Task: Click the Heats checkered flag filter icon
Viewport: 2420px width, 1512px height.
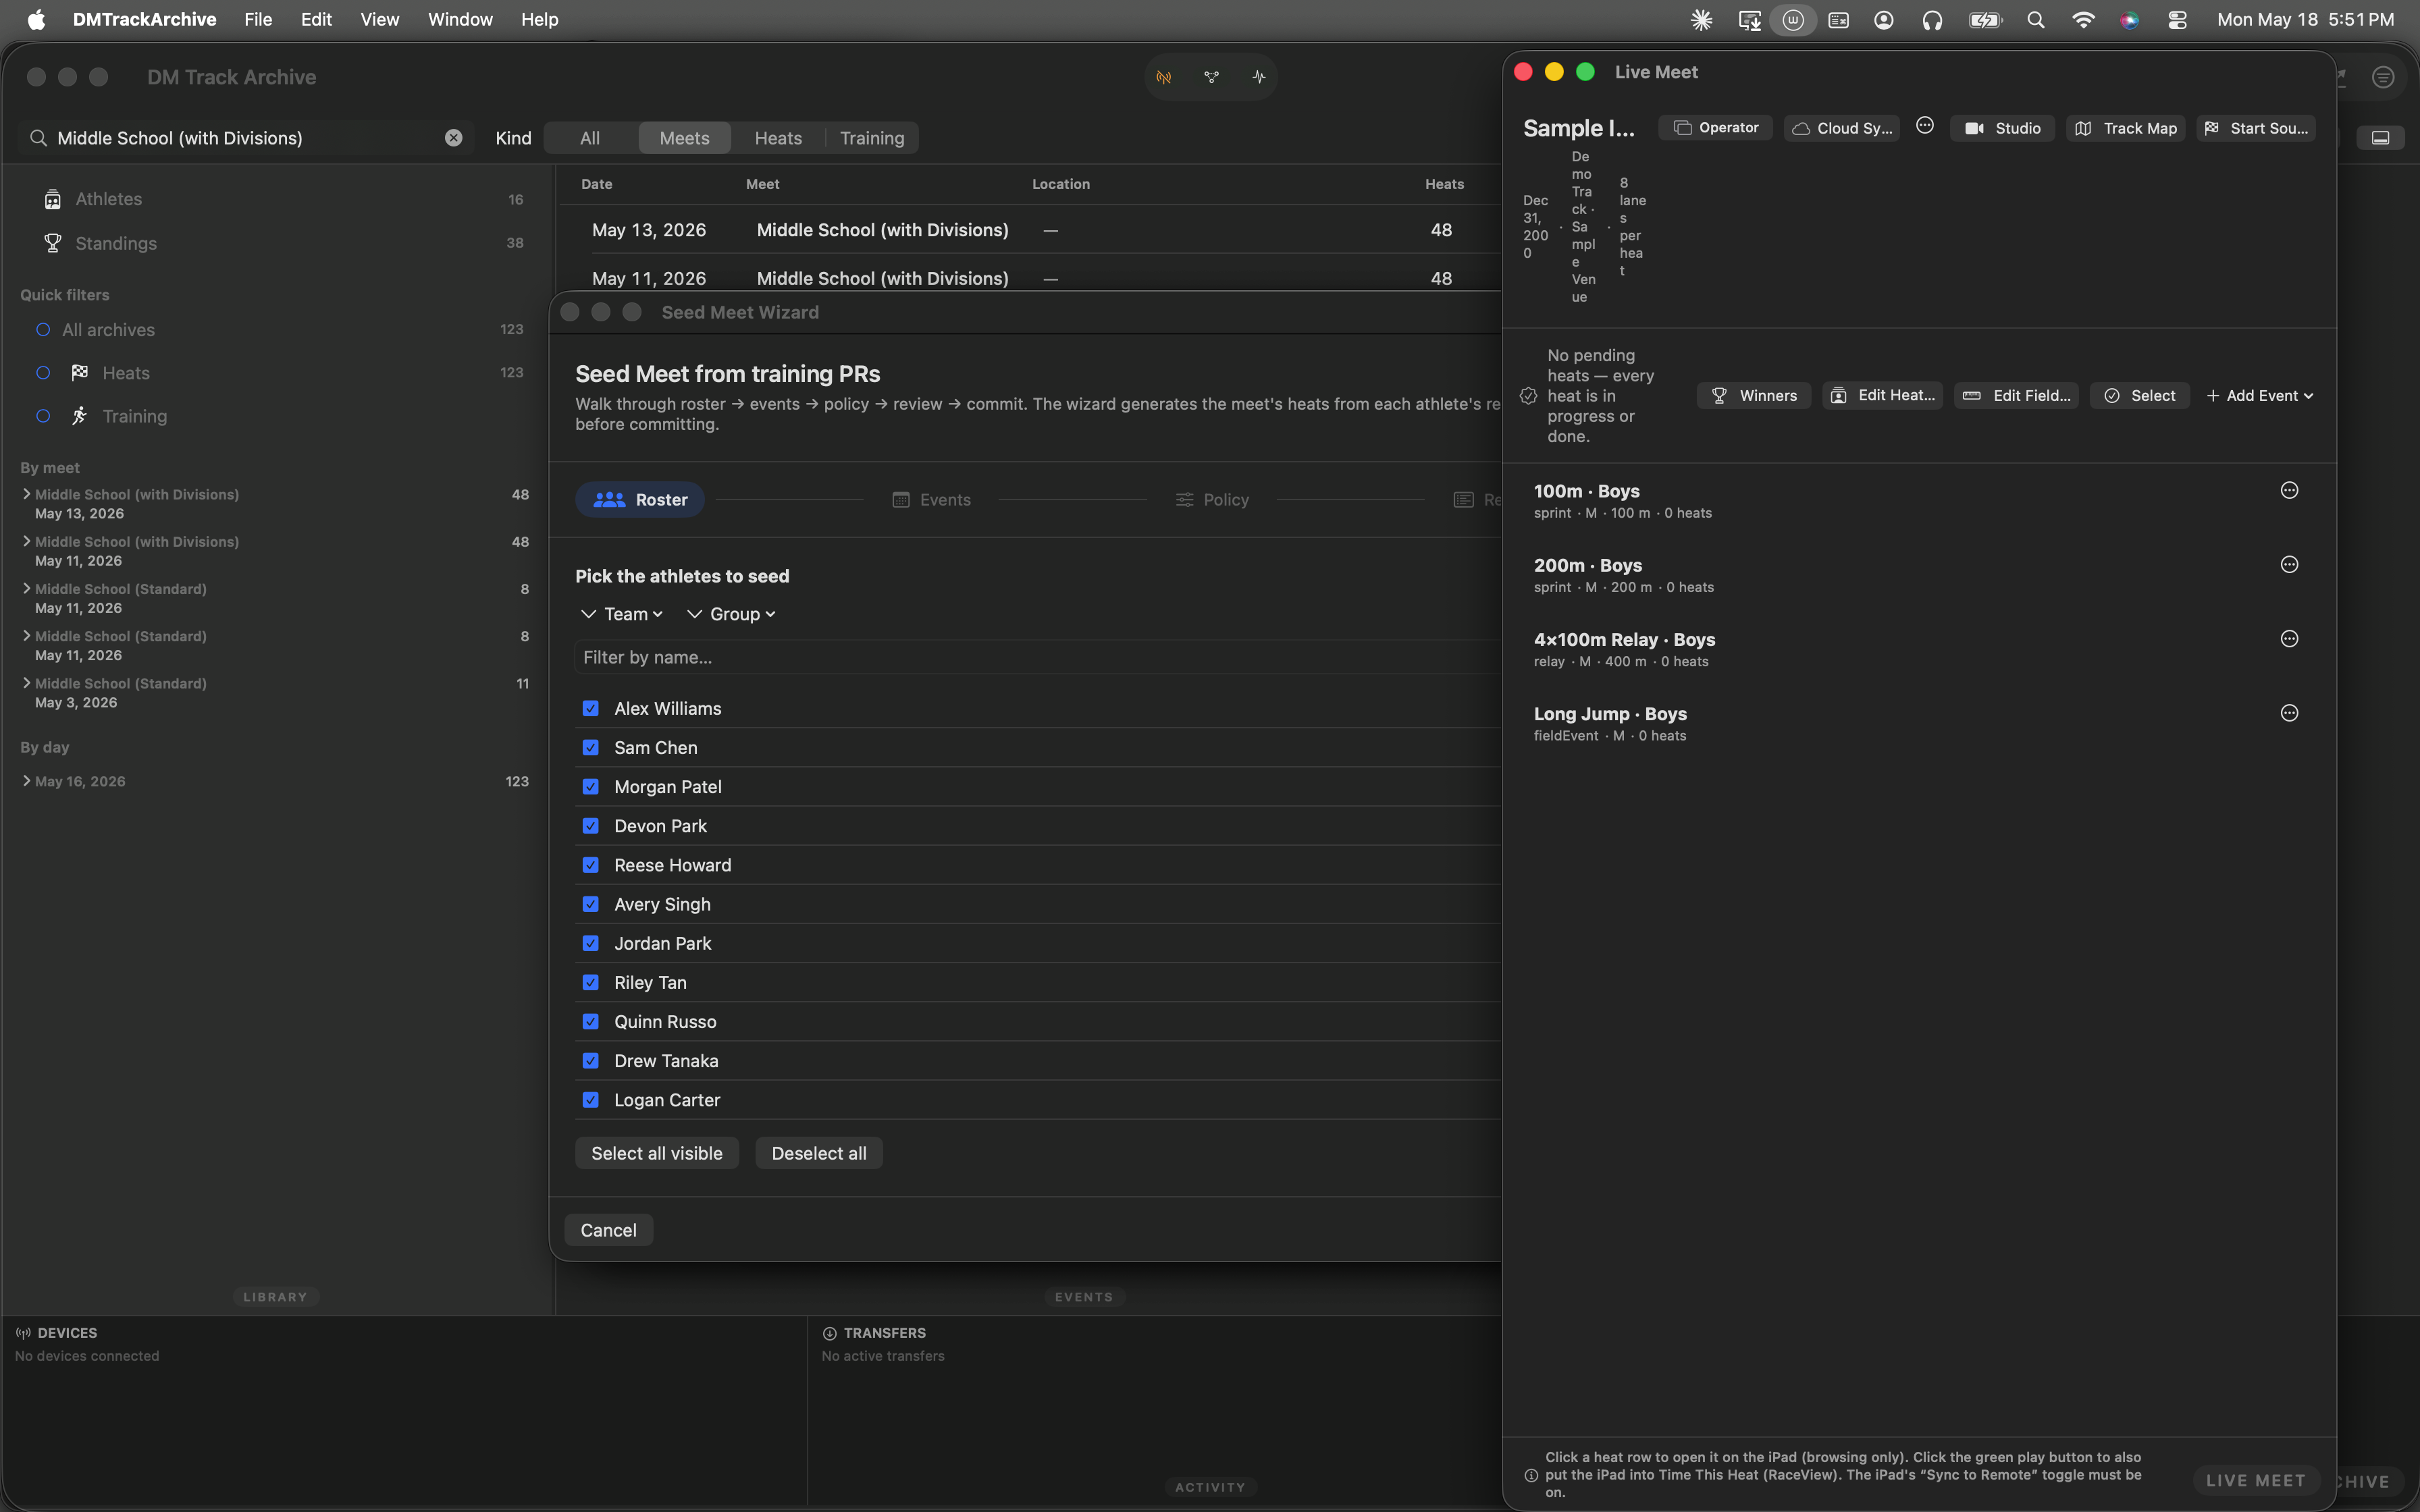Action: (x=80, y=373)
